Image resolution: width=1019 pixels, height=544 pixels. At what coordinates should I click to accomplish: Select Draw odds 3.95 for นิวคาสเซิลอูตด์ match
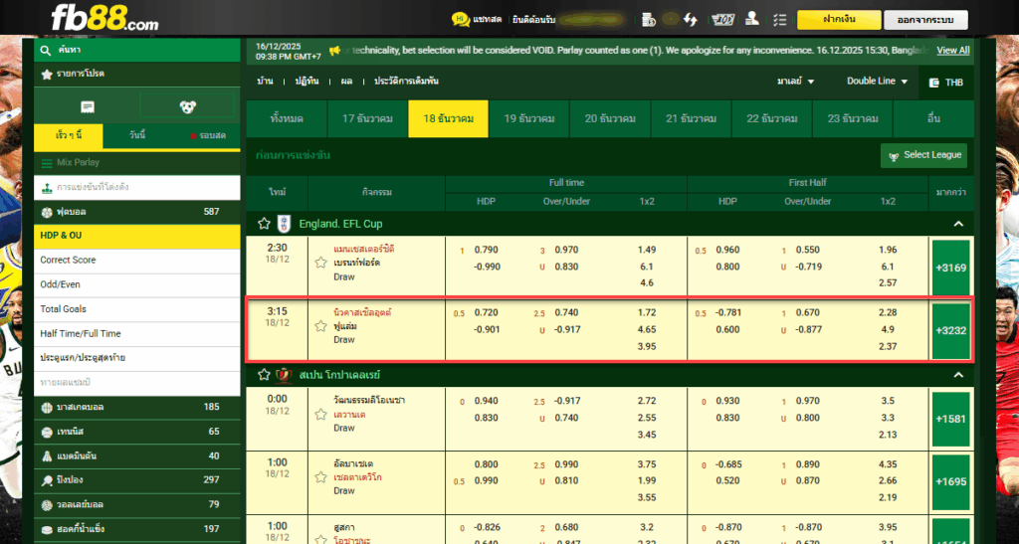pos(647,347)
